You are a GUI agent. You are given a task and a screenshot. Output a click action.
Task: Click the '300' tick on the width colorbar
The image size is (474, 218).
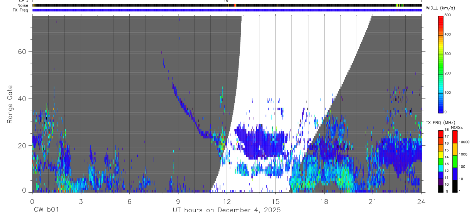pos(448,54)
